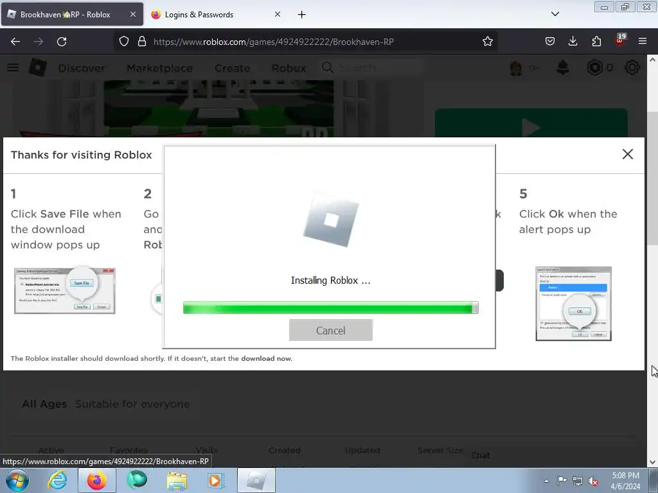Open the uBlock extension with 19 badge
This screenshot has height=493, width=658.
pos(620,40)
